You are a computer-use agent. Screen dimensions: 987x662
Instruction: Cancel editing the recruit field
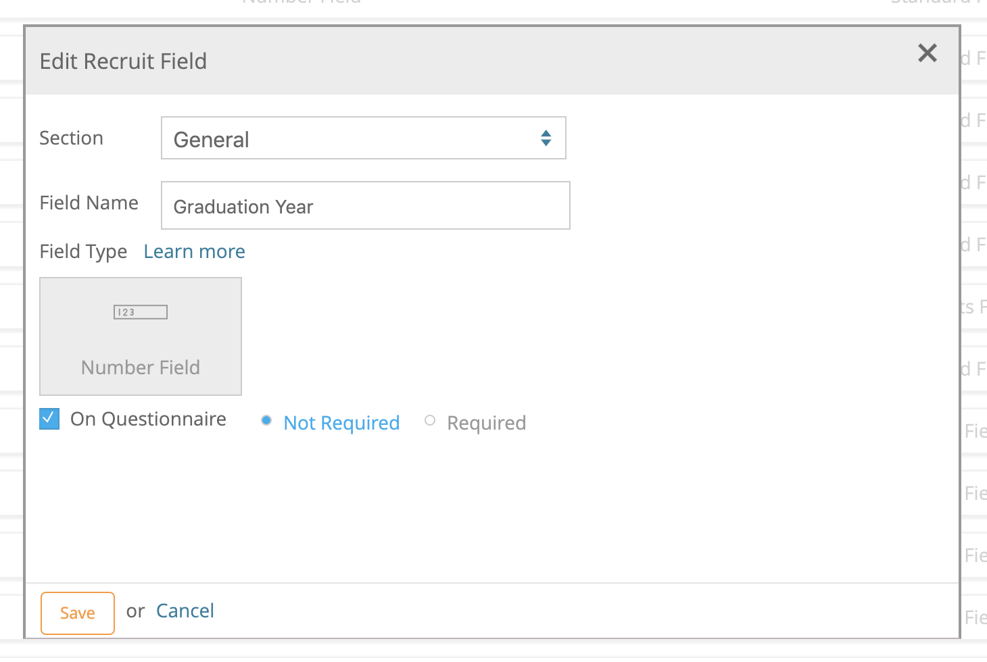[x=185, y=611]
